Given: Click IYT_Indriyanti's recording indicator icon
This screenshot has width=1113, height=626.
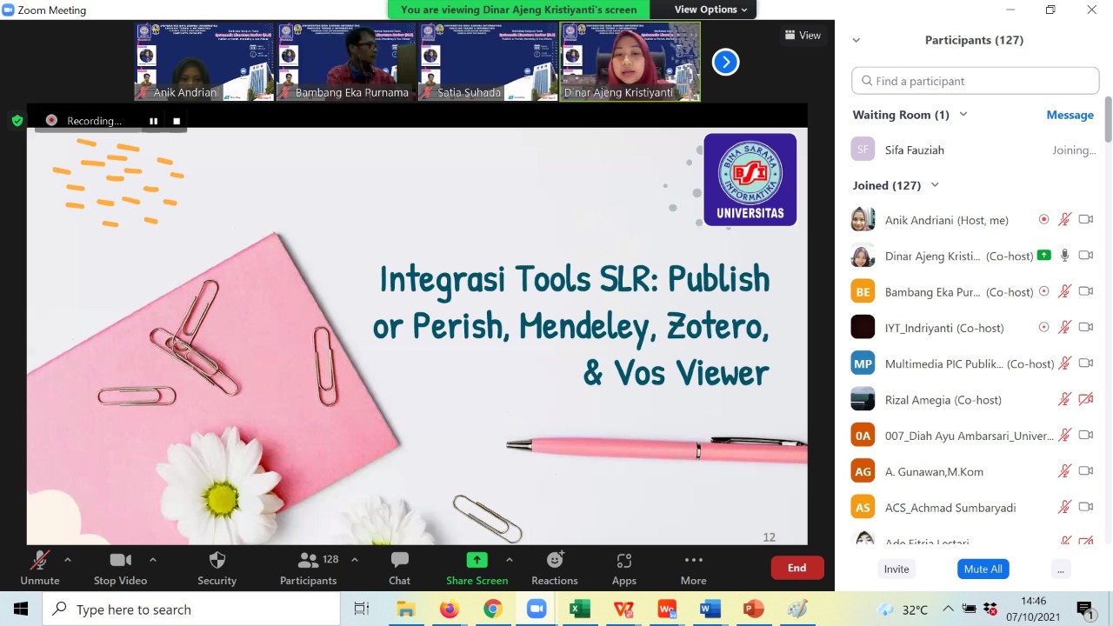Looking at the screenshot, I should point(1043,328).
